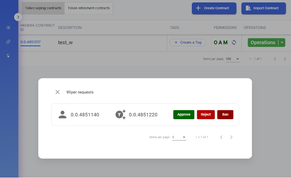This screenshot has width=291, height=178.
Task: Reject the wiper request
Action: point(206,115)
